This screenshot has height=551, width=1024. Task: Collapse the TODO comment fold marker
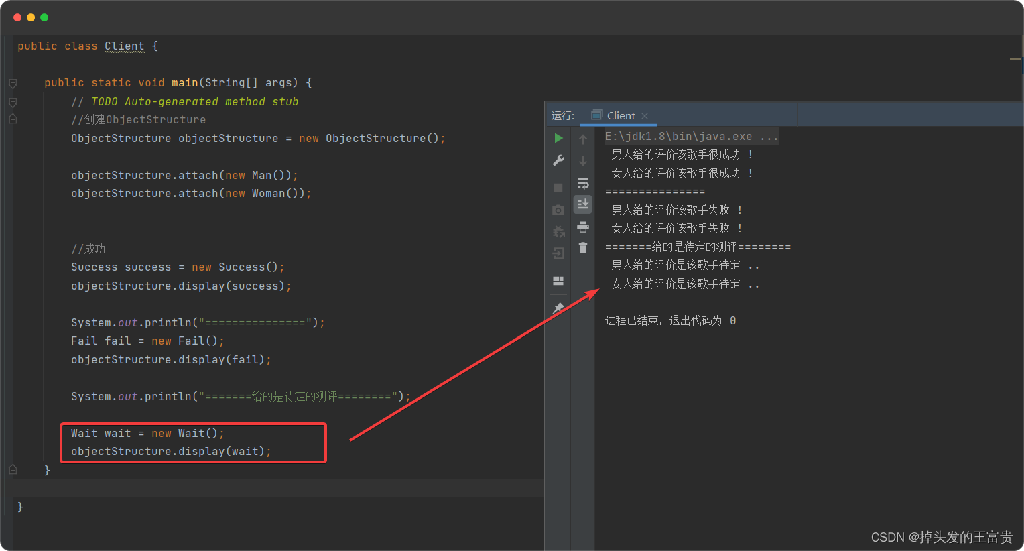[13, 102]
